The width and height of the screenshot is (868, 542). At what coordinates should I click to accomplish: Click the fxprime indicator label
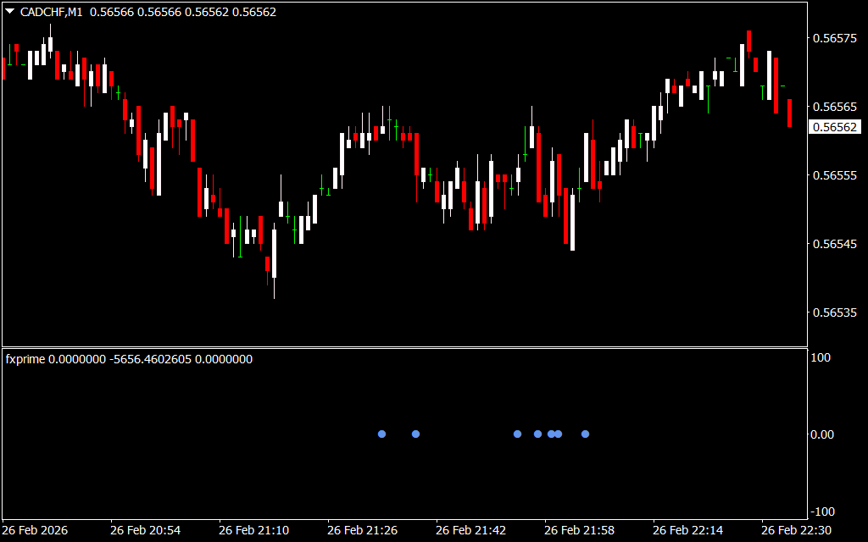[x=25, y=359]
